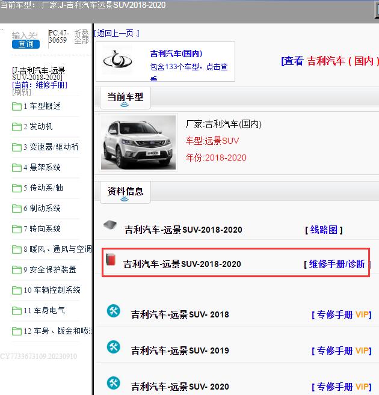Viewport: 379px width, 395px height.
Task: Click the 远景SUV car photo thumbnail
Action: (x=138, y=142)
